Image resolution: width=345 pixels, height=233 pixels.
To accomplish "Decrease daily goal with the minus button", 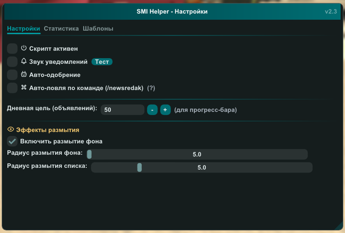I will [152, 109].
